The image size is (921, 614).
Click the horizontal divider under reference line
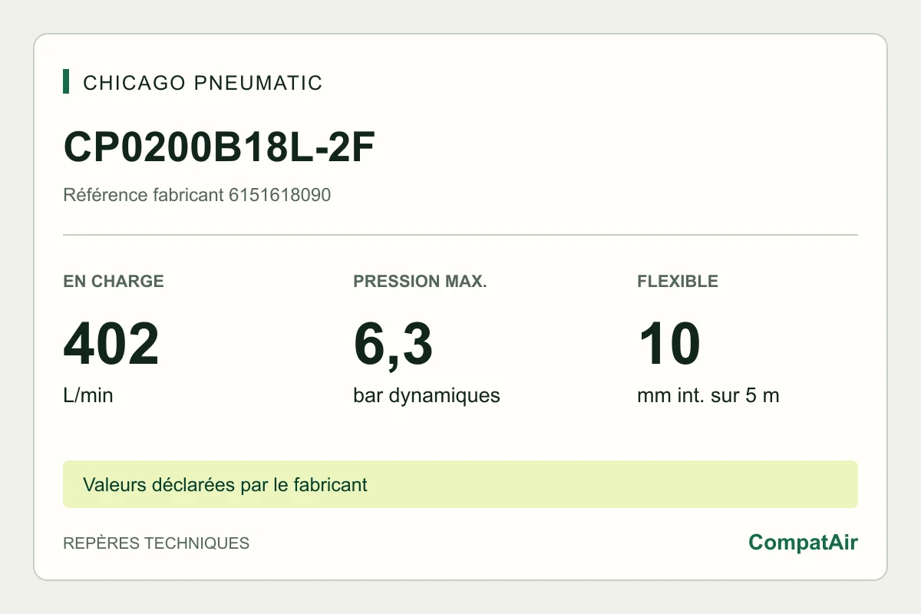(460, 235)
